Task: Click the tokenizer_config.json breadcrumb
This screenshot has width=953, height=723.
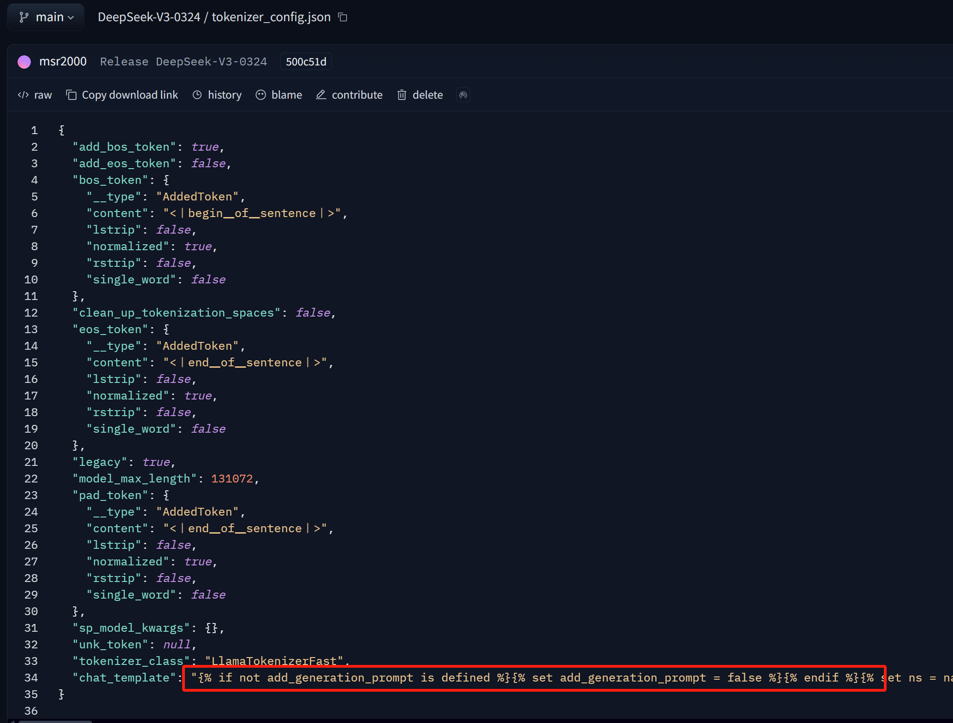Action: pos(271,17)
